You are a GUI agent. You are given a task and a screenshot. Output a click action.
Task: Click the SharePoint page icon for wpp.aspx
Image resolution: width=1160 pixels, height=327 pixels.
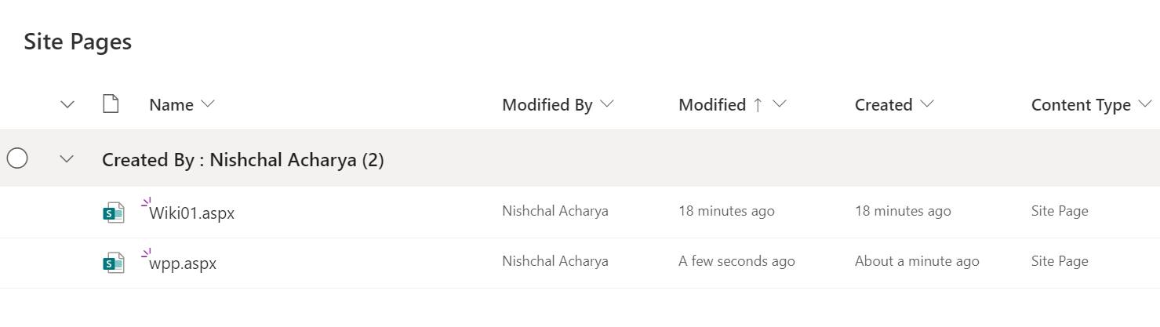(x=114, y=263)
